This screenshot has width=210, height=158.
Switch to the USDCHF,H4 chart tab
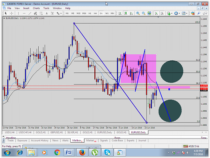(x=25, y=132)
